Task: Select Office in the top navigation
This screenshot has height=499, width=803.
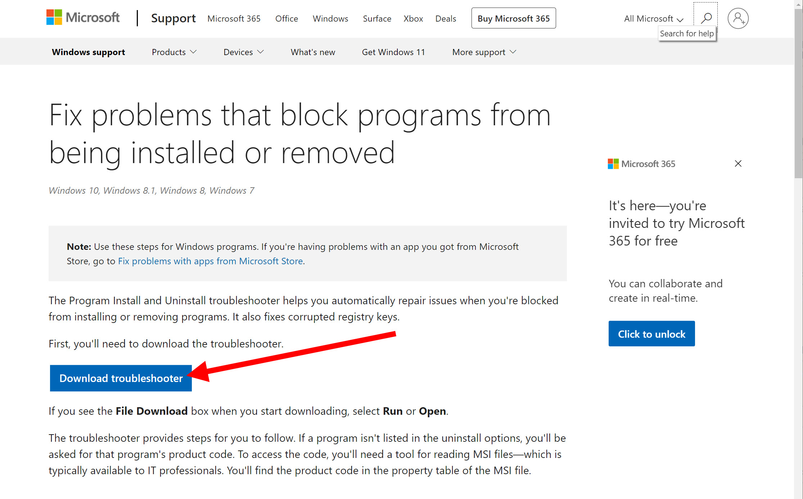Action: (x=287, y=19)
